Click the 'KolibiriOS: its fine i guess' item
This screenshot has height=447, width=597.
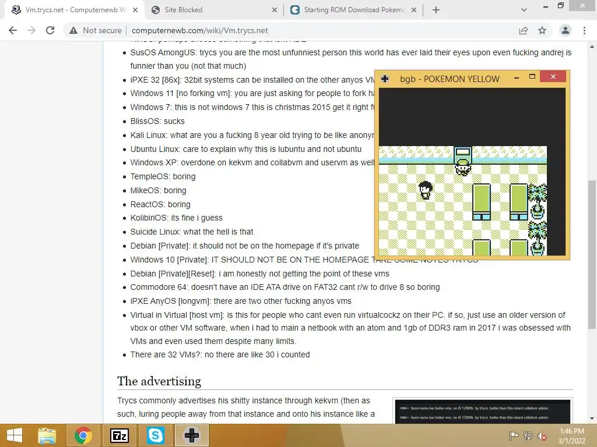coord(176,218)
